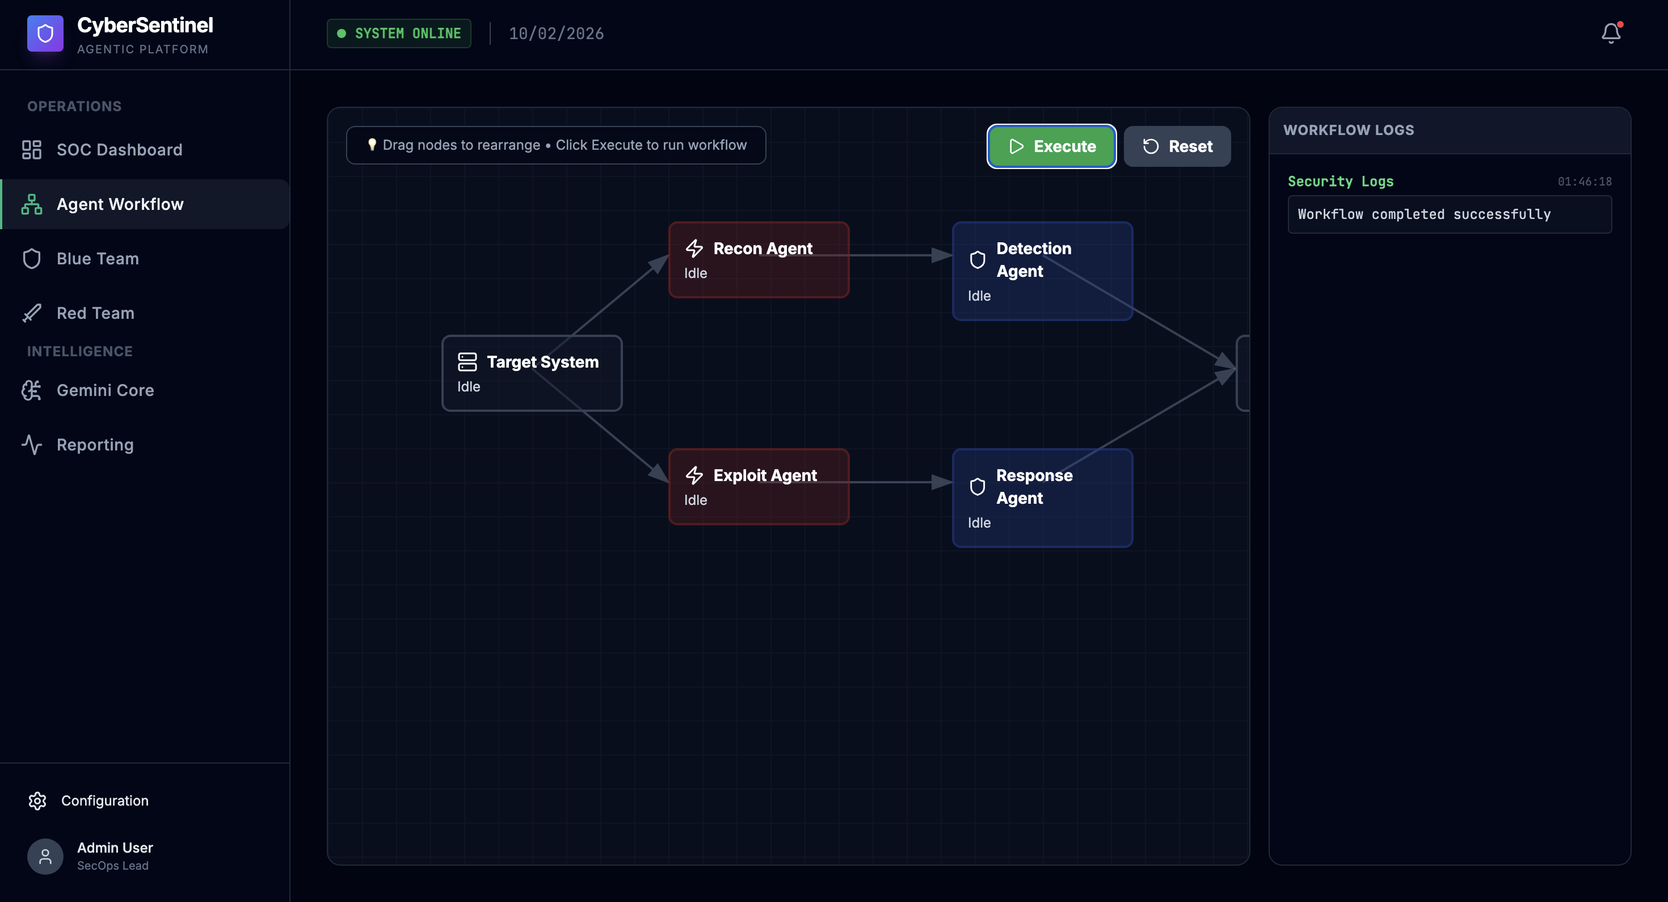Select the Agent Workflow menu item
Viewport: 1668px width, 902px height.
(x=120, y=204)
